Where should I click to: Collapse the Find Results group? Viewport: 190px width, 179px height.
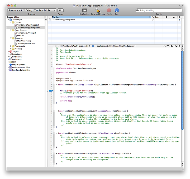click(8, 57)
